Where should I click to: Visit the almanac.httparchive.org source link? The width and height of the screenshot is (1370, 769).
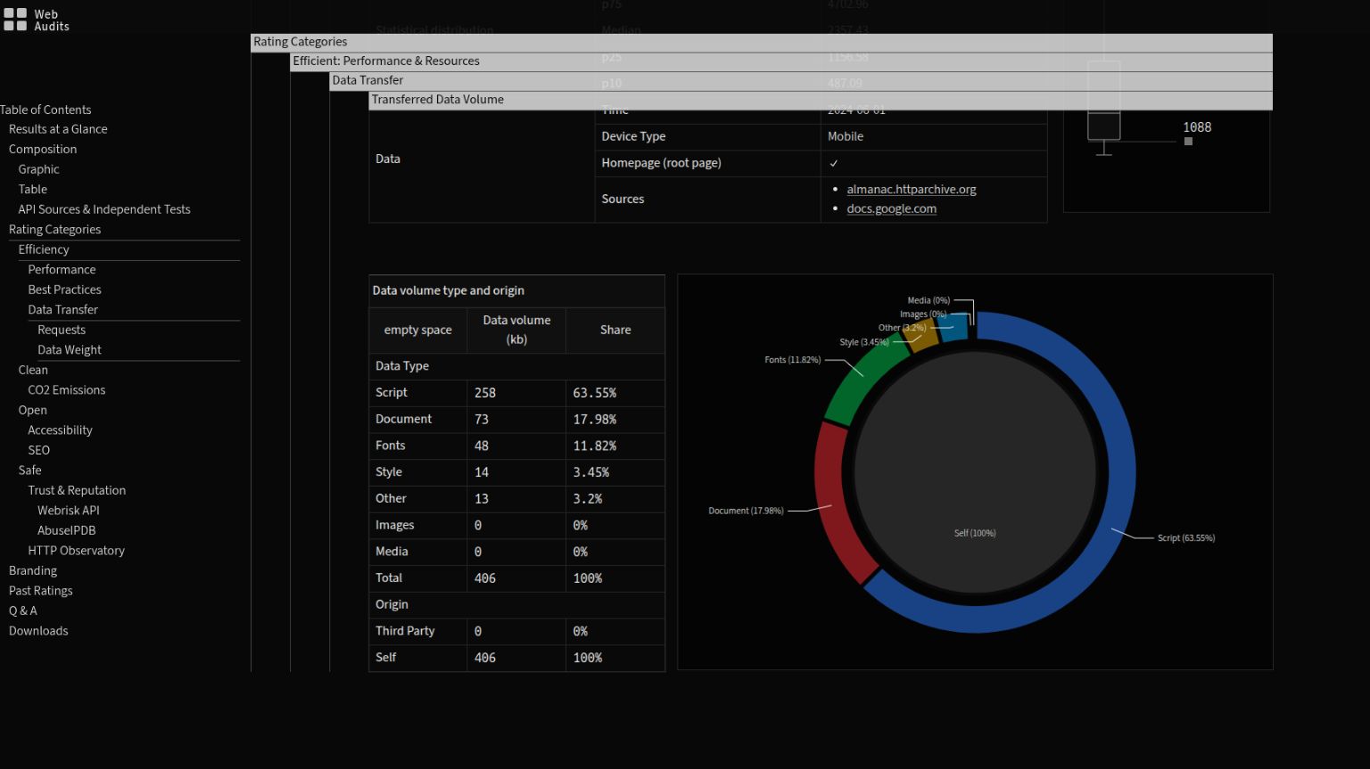[912, 189]
